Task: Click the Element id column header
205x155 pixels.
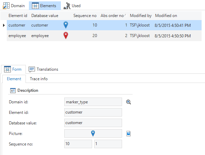Action: pyautogui.click(x=18, y=16)
